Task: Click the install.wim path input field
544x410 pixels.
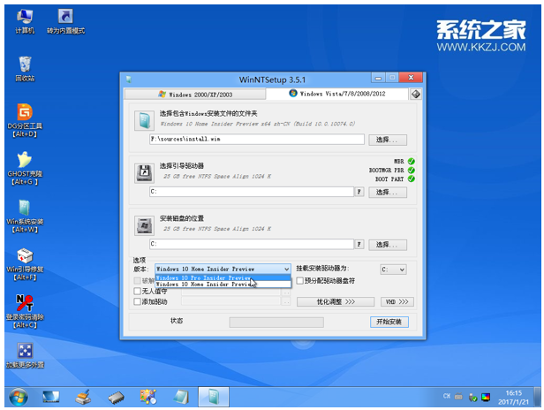Action: click(257, 140)
